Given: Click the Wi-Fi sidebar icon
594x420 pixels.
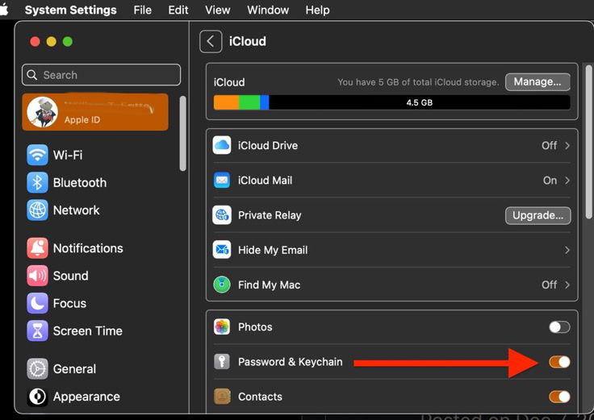Looking at the screenshot, I should point(37,155).
